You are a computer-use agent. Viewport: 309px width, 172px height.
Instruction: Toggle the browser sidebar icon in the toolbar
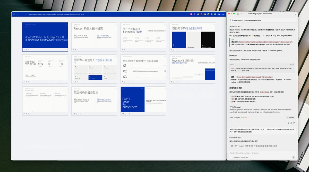[14, 14]
